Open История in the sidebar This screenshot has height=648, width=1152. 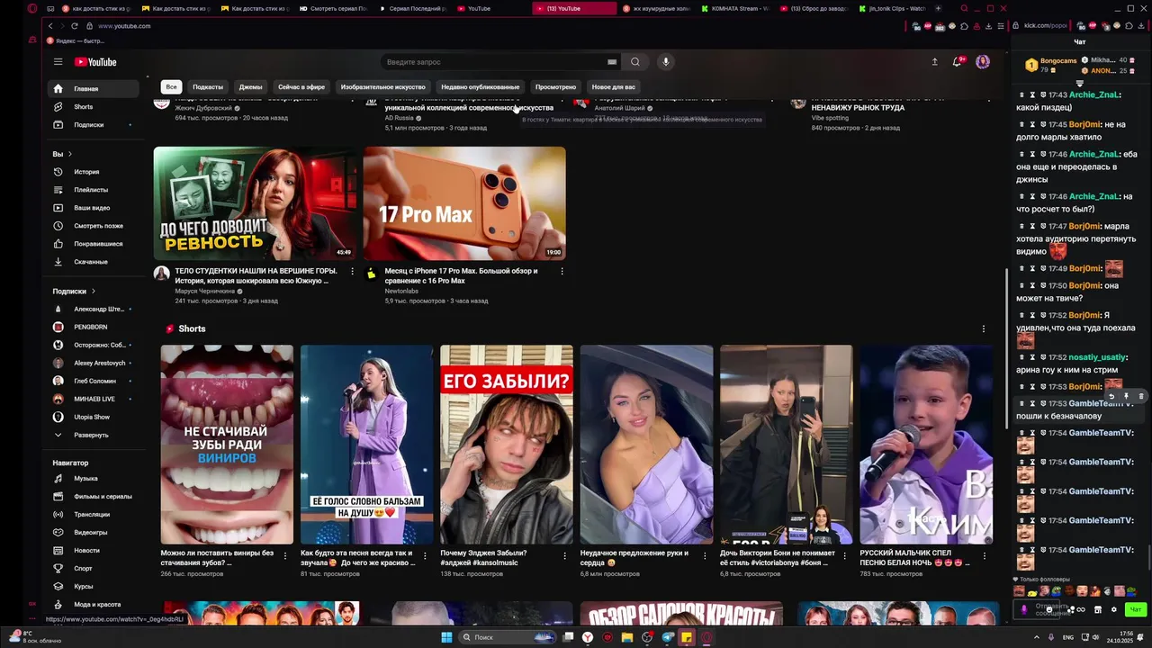click(94, 172)
